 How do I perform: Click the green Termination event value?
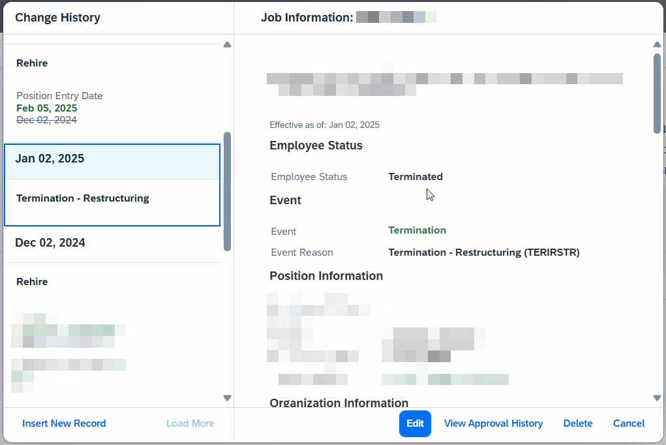pos(417,230)
